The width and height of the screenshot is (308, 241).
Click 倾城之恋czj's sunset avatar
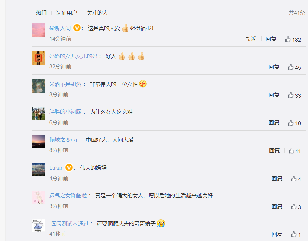click(38, 141)
